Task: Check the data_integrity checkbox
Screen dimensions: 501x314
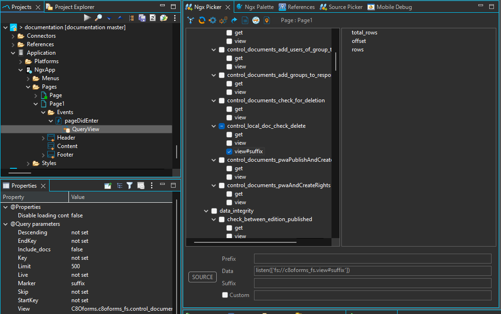Action: click(x=214, y=211)
